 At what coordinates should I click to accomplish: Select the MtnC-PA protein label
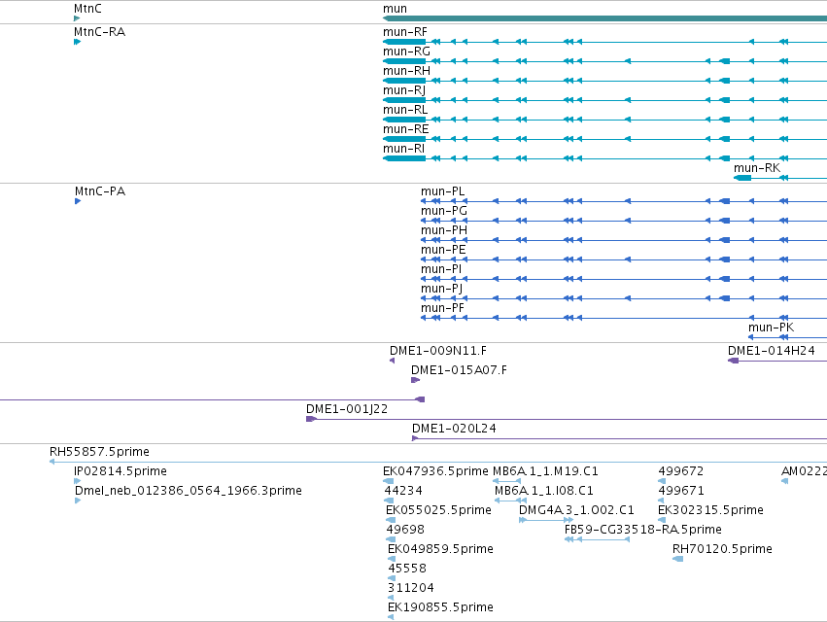click(x=100, y=191)
